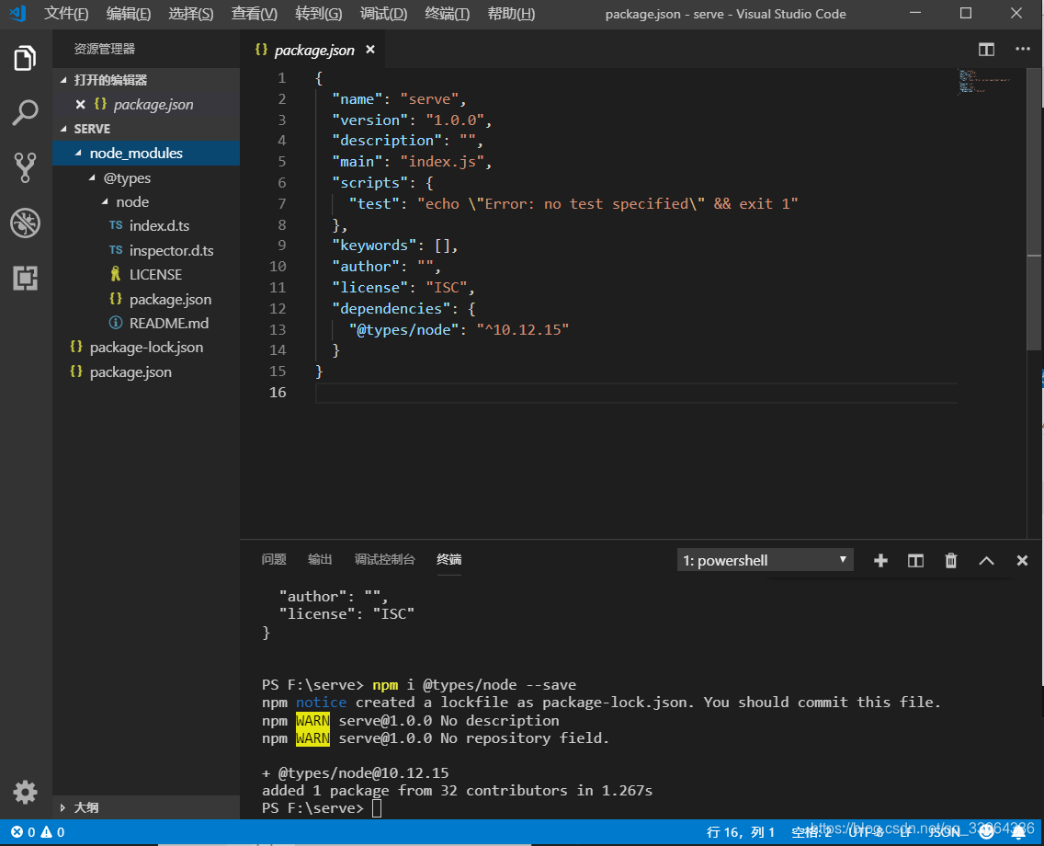
Task: Open the Go menu
Action: pyautogui.click(x=318, y=14)
